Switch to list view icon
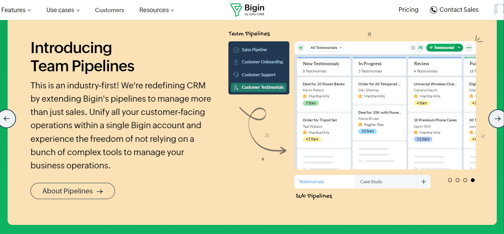This screenshot has width=504, height=234. [x=413, y=48]
